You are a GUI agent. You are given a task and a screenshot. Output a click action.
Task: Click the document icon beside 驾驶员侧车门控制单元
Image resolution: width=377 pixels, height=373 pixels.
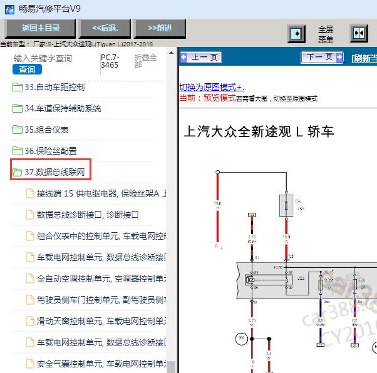30,300
